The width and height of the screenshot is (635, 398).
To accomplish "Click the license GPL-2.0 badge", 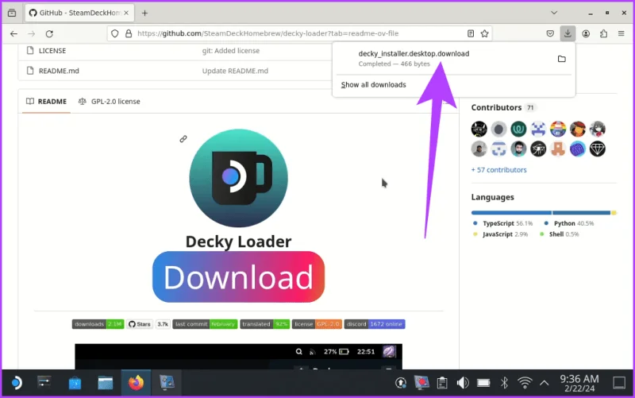I will click(317, 324).
